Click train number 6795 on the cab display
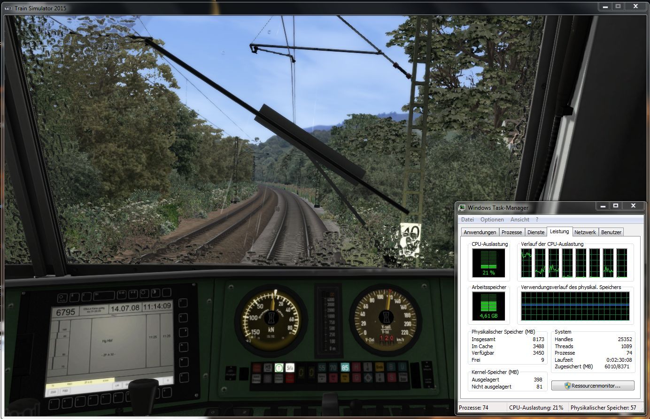 66,312
